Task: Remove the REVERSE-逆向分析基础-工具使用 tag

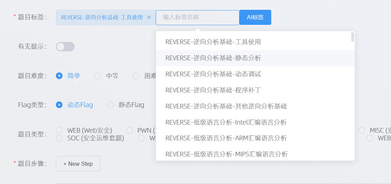Action: pyautogui.click(x=149, y=17)
